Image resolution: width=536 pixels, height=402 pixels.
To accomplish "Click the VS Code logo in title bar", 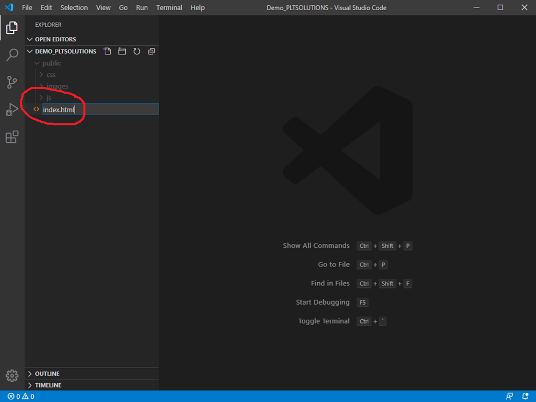I will point(9,7).
